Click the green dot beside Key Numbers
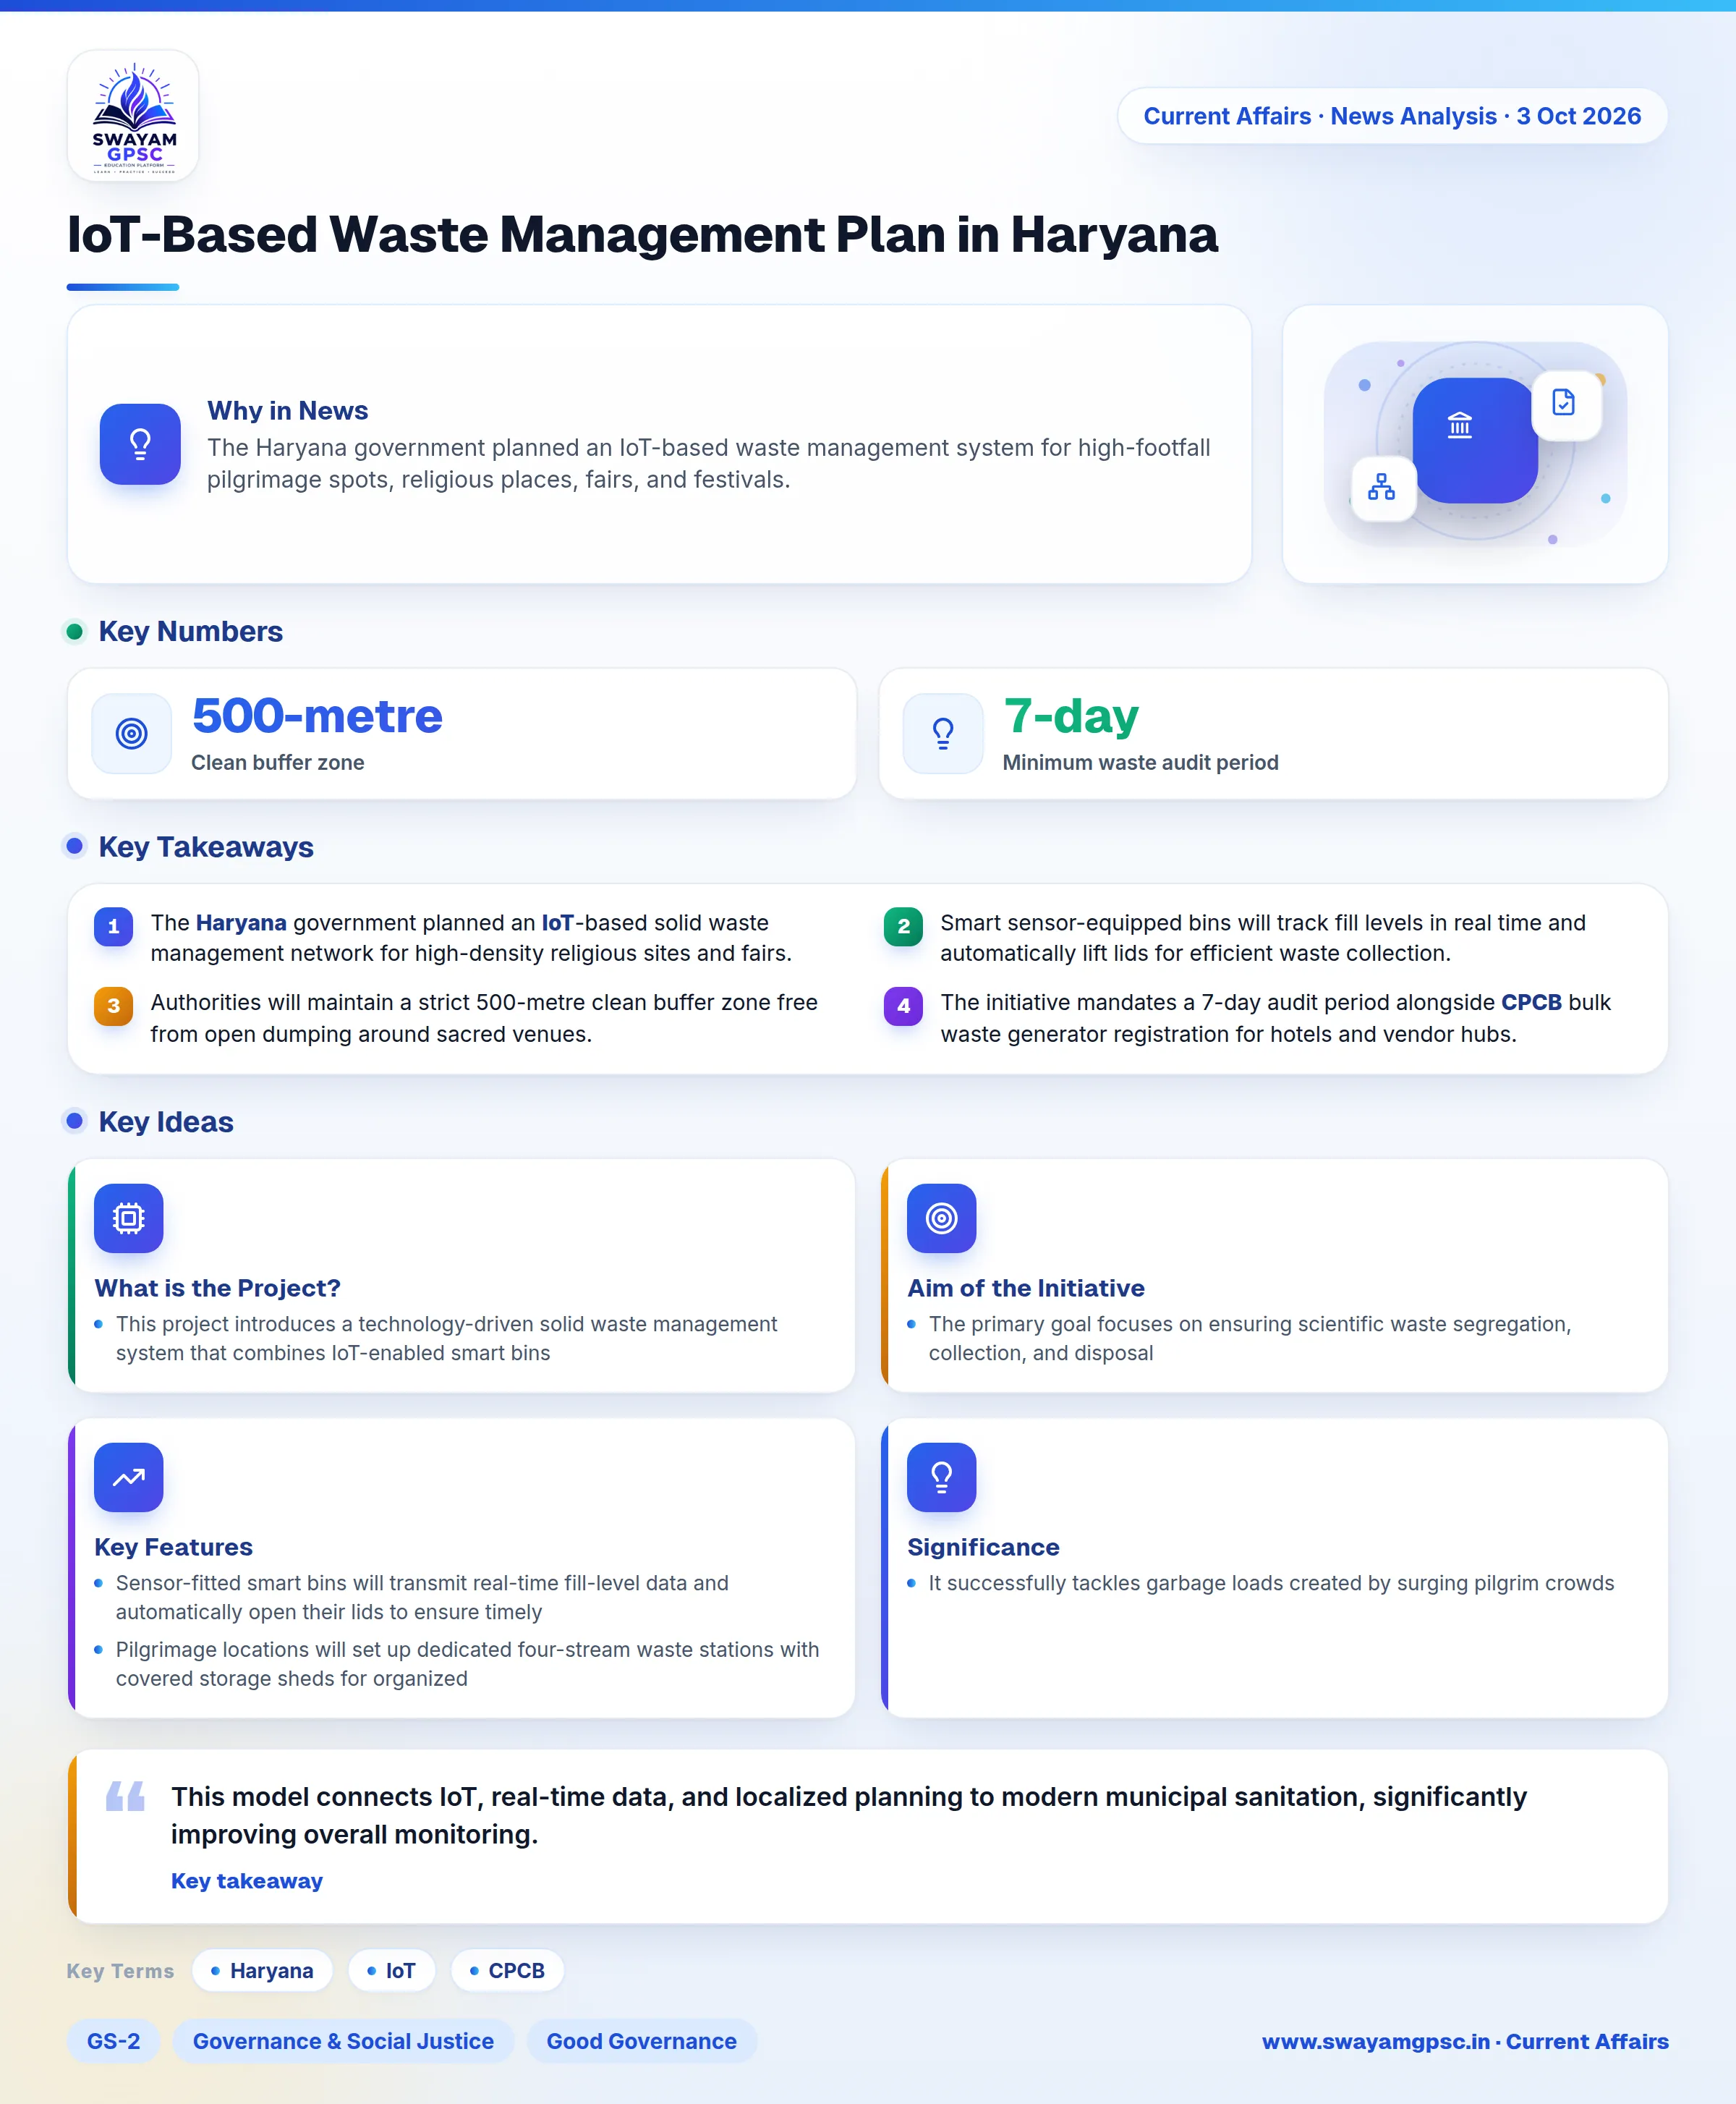Viewport: 1736px width, 2104px height. [x=74, y=631]
